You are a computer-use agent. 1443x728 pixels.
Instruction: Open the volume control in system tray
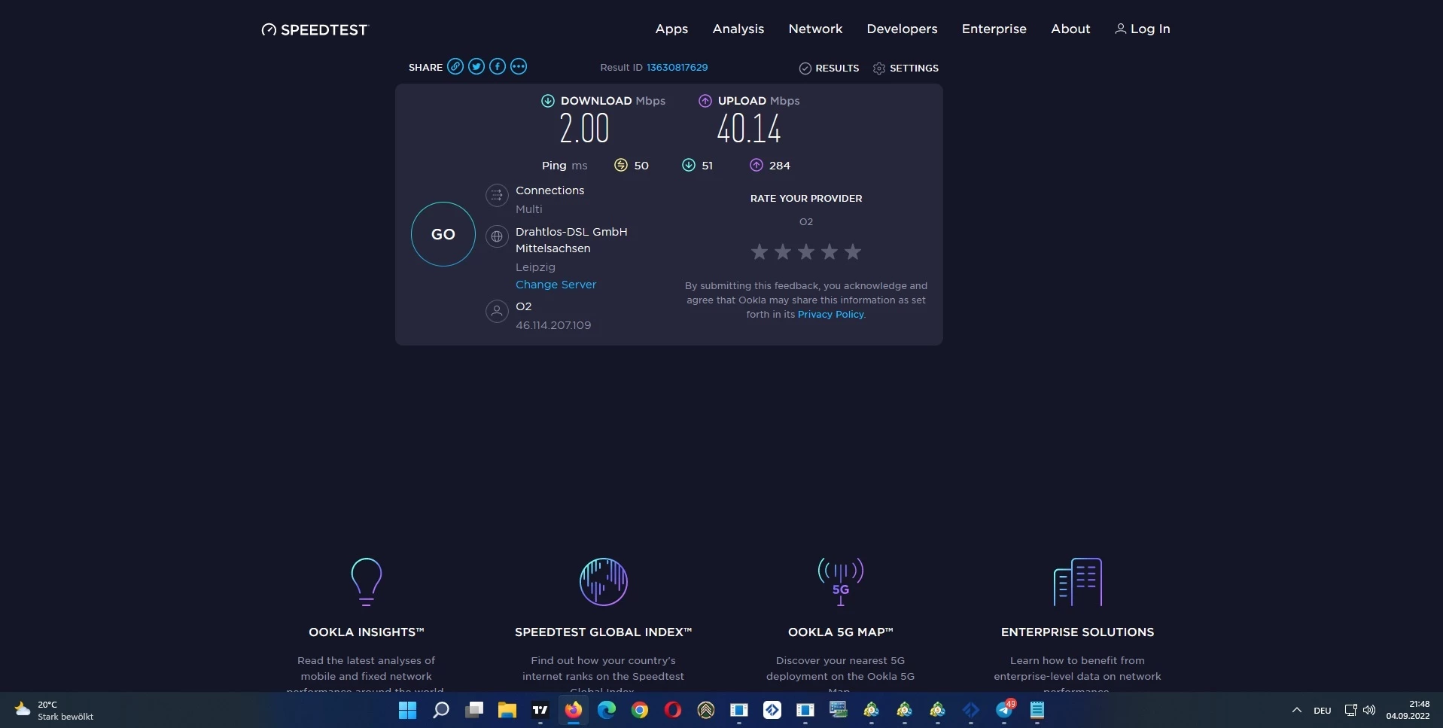click(1369, 710)
